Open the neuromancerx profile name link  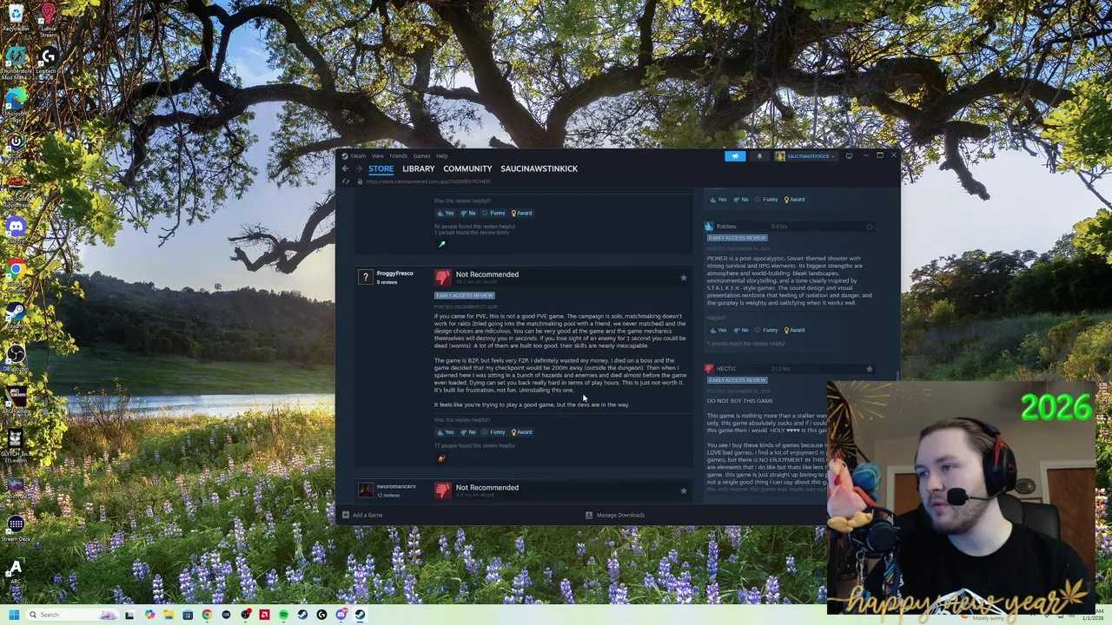(x=396, y=487)
